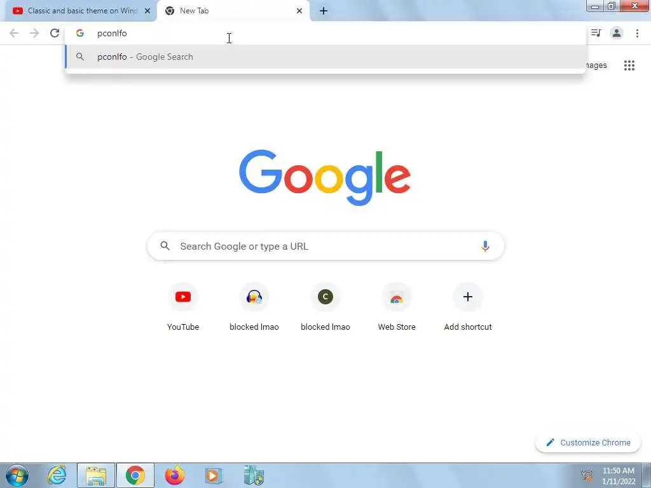This screenshot has width=651, height=488.
Task: Open Windows Media Player from the taskbar
Action: click(x=214, y=475)
